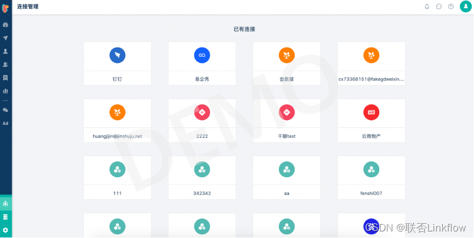The height and width of the screenshot is (238, 474).
Task: Click the teal icon above 342342
Action: click(202, 170)
